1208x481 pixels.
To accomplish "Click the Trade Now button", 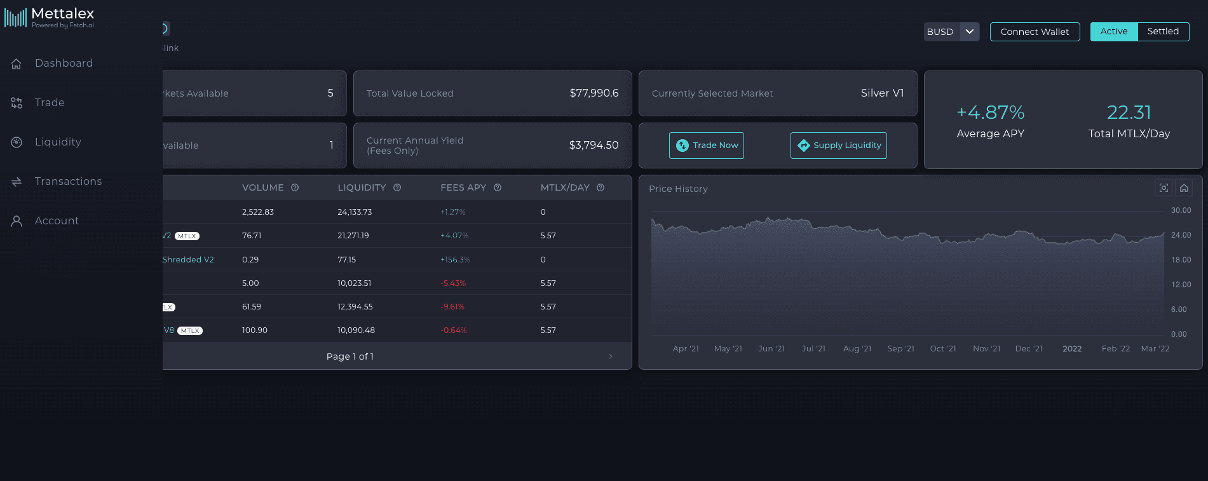I will pyautogui.click(x=706, y=146).
